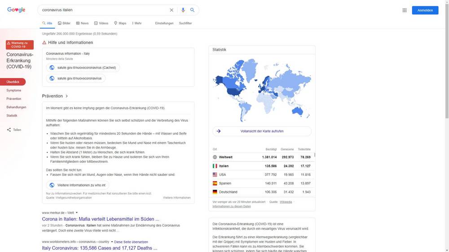Viewport: 449px width, 252px height.
Task: Click the Anmelden sign-in button
Action: click(x=425, y=10)
